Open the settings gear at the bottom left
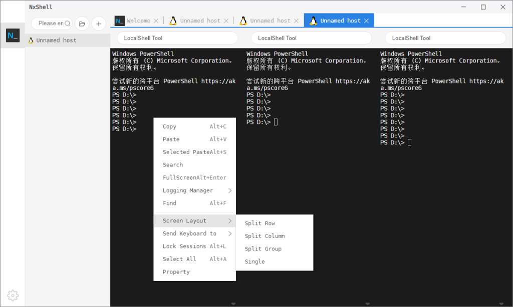This screenshot has width=513, height=307. 13,295
